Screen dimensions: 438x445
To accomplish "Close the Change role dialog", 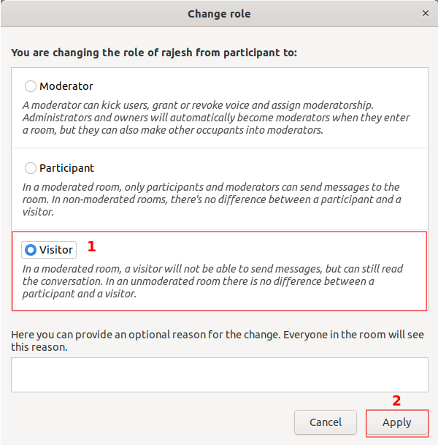I will [426, 13].
